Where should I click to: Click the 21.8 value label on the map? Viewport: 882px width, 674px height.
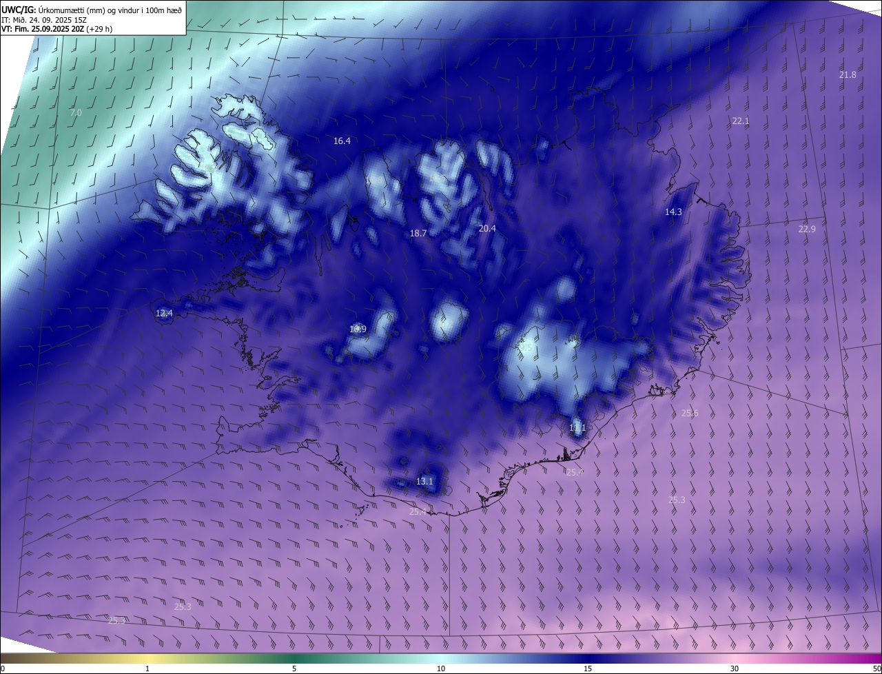[848, 74]
